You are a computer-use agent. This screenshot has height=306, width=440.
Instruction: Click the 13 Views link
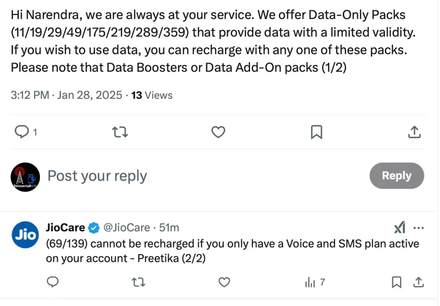coord(152,95)
